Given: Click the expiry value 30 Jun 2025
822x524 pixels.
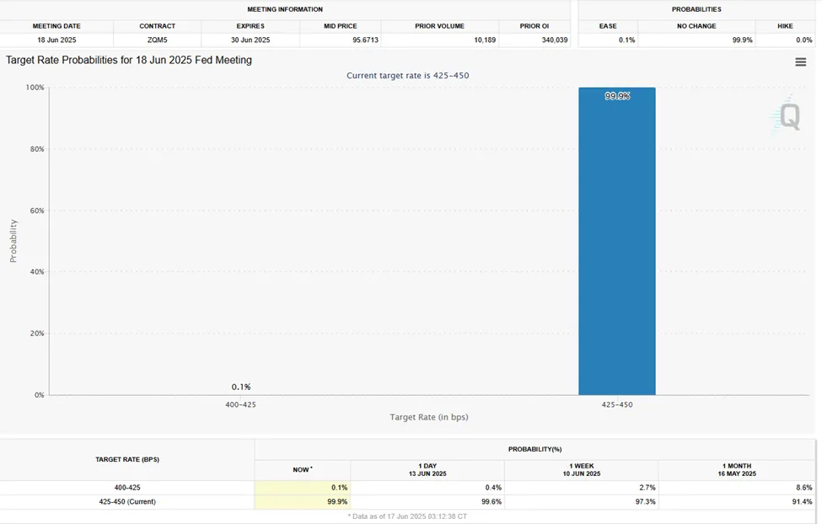Looking at the screenshot, I should [250, 40].
